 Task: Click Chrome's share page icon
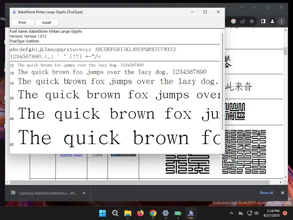243,21
